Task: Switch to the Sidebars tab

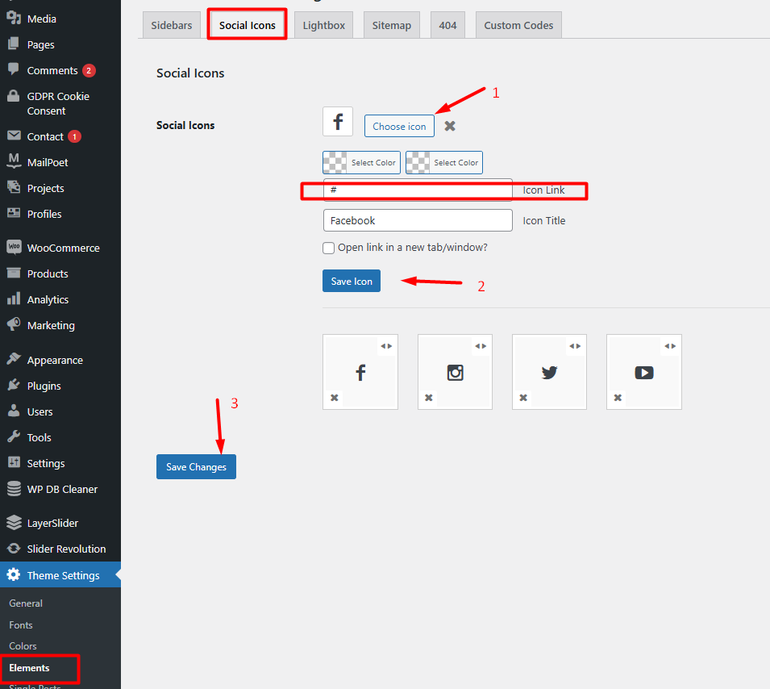Action: [172, 25]
